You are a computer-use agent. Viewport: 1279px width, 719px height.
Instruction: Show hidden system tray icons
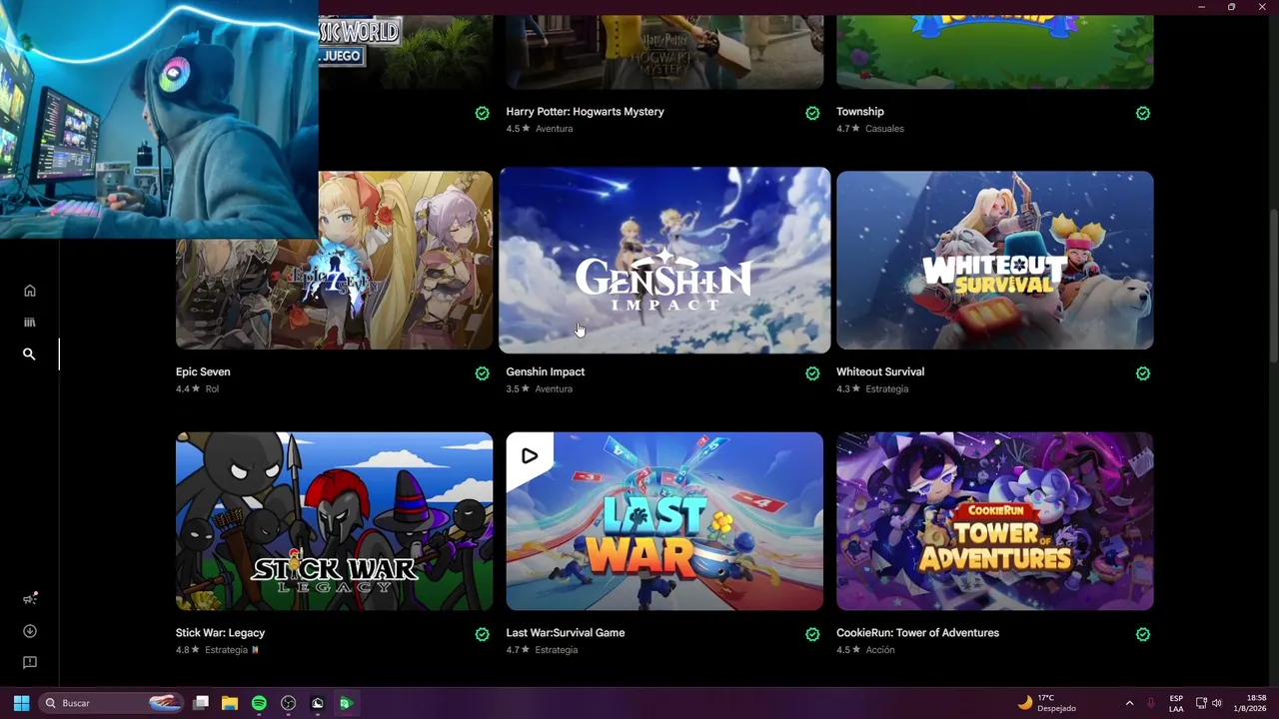pos(1129,703)
